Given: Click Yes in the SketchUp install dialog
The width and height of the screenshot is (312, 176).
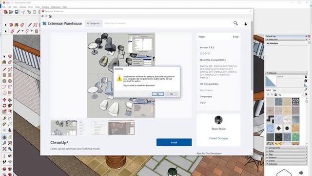Looking at the screenshot, I should pyautogui.click(x=158, y=94).
